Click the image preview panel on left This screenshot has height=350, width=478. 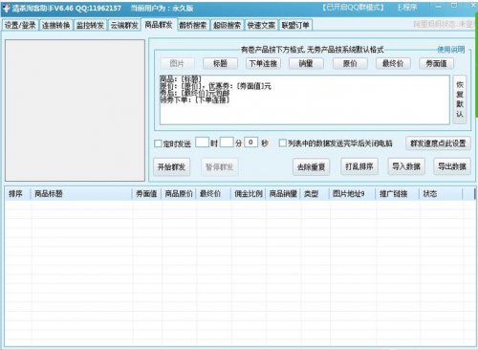tap(75, 110)
